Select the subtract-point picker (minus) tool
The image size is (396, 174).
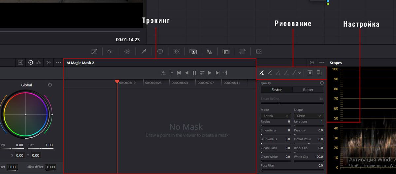270,73
